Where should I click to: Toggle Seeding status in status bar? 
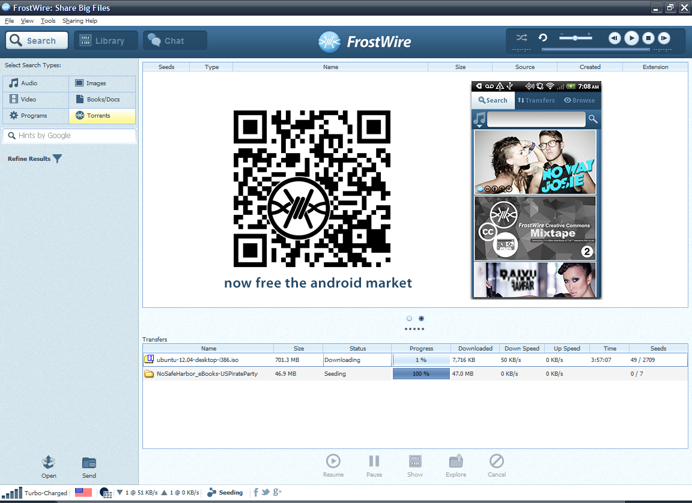pyautogui.click(x=225, y=492)
